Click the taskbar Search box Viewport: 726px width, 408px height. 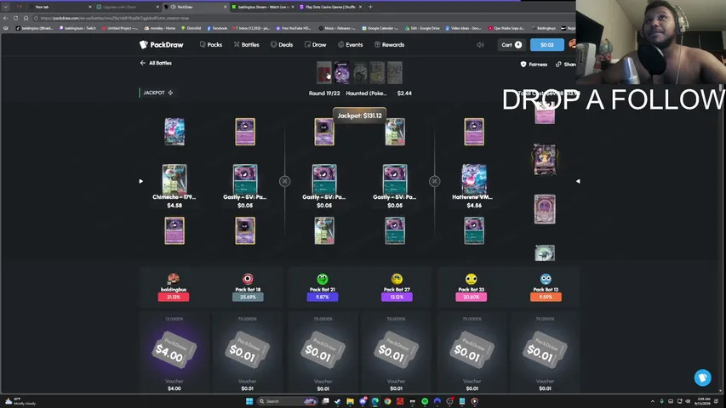click(287, 401)
